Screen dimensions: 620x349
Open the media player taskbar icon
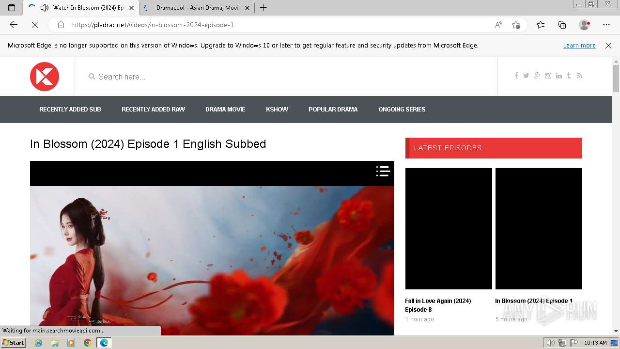click(71, 343)
